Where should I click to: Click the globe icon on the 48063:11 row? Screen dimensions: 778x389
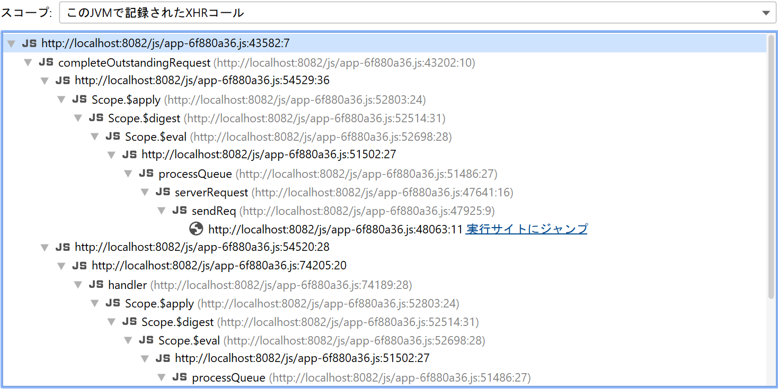(x=196, y=229)
